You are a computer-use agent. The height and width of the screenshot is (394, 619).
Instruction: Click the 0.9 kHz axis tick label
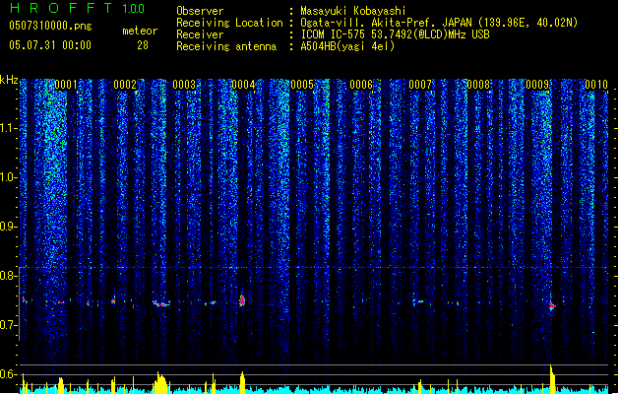click(9, 227)
